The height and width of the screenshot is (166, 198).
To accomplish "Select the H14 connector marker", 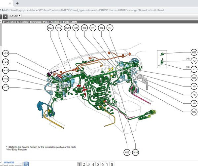I will coord(136,152).
